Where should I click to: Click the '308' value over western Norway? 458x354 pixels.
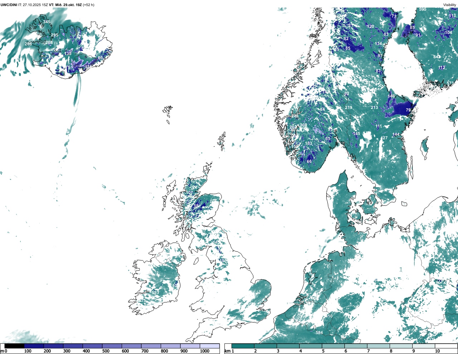click(303, 125)
